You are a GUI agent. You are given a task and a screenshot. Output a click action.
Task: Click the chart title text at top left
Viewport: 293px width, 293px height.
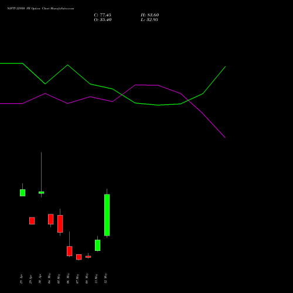(40, 9)
